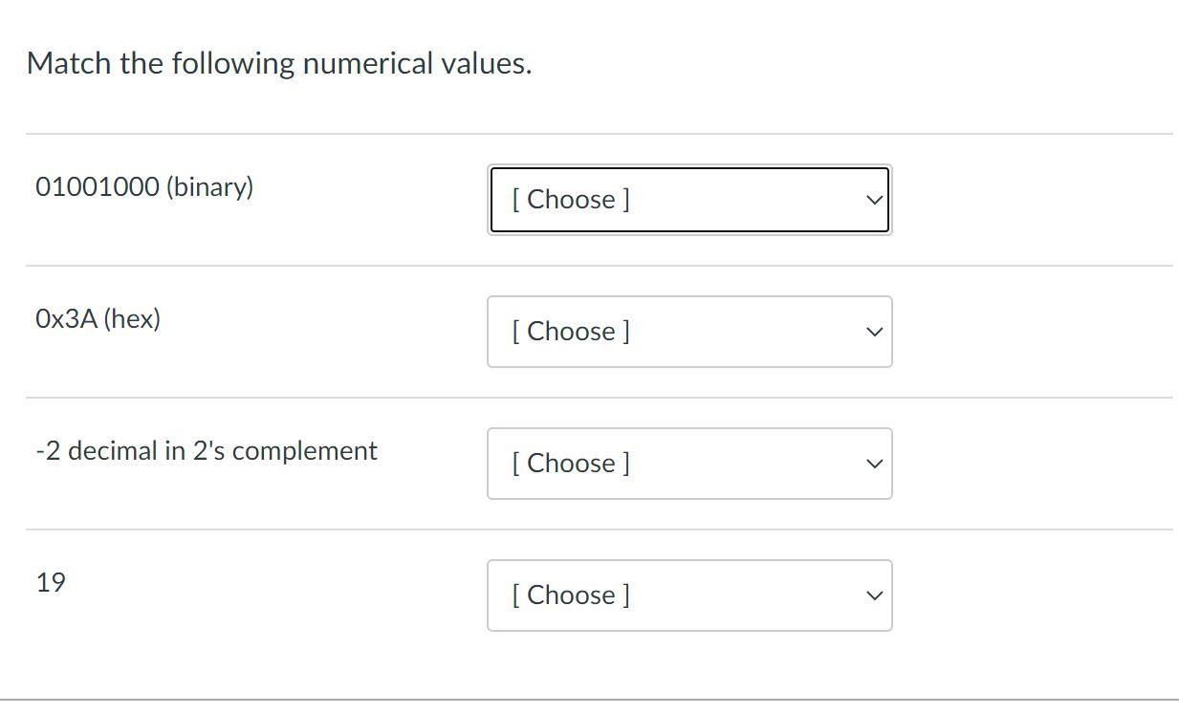Open the dropdown for -2 decimal in 2's complement
1179x714 pixels.
pyautogui.click(x=688, y=464)
